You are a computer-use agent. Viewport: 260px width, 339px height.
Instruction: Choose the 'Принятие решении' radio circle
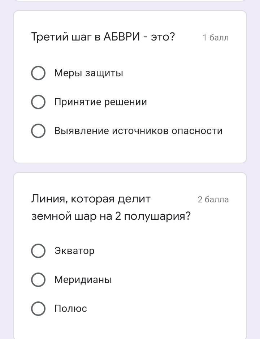tap(38, 102)
